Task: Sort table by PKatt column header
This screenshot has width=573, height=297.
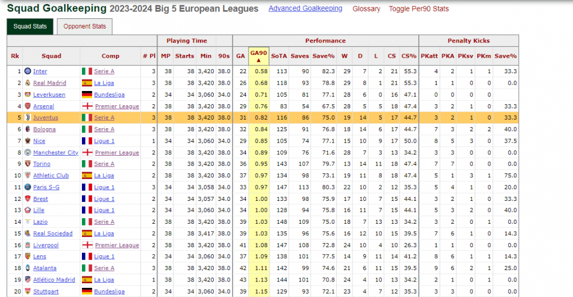Action: click(x=429, y=56)
